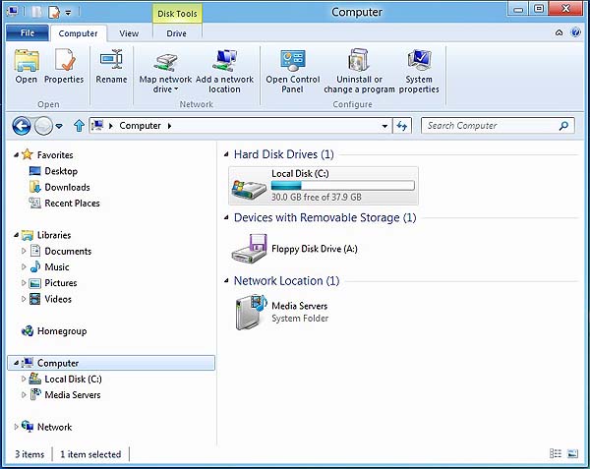Click the Up directory arrow button
590x469 pixels.
pyautogui.click(x=79, y=126)
